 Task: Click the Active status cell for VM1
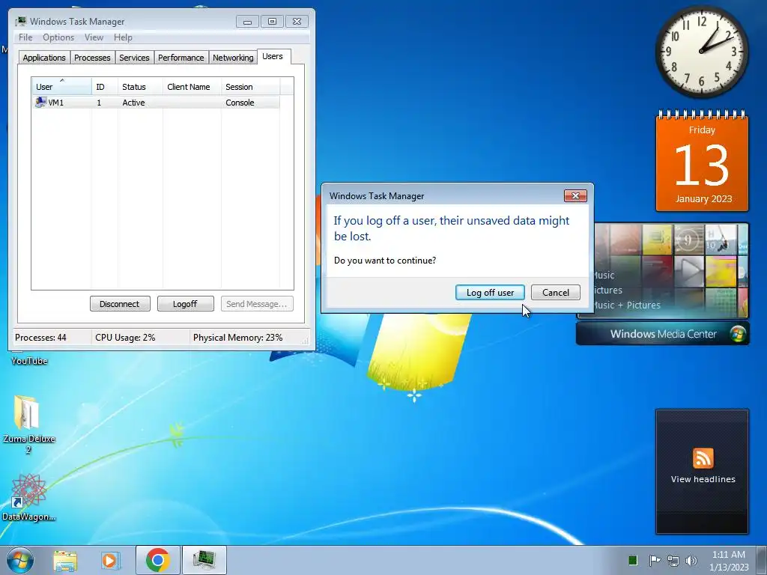tap(133, 103)
